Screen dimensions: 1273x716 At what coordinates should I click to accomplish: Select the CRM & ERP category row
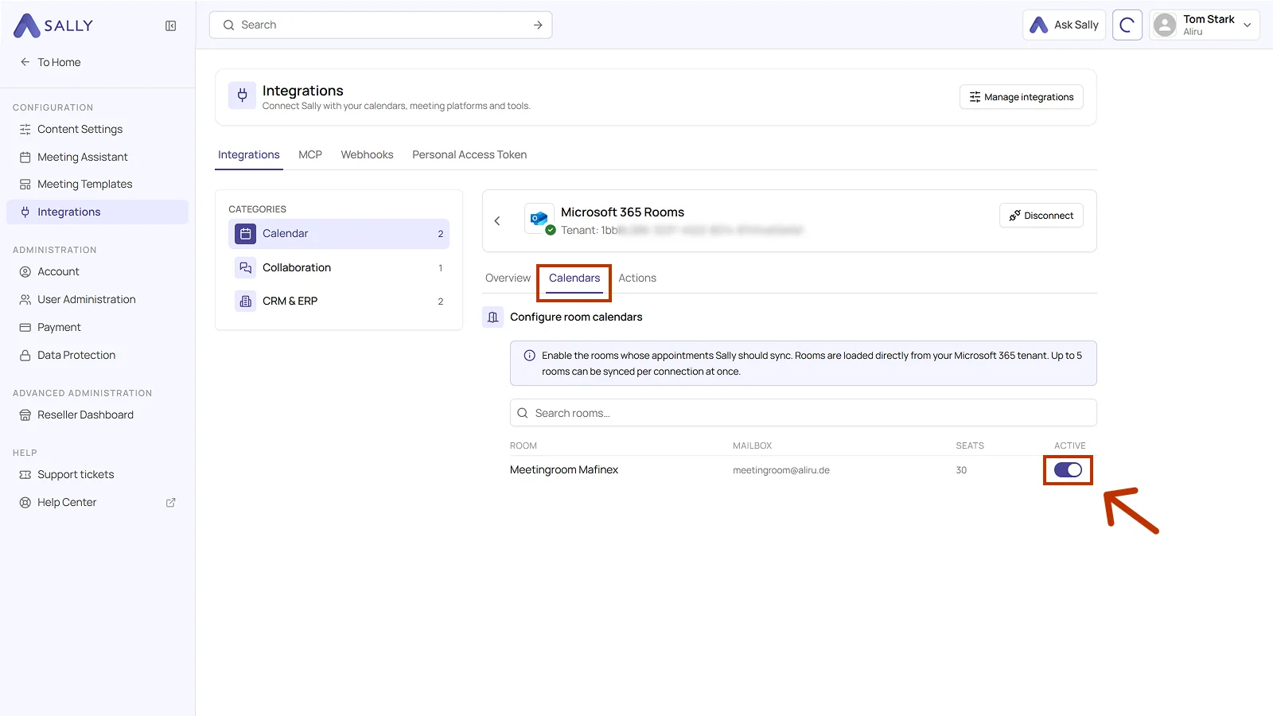(x=339, y=301)
